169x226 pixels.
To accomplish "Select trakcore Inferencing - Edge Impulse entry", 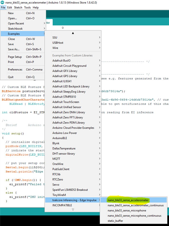I will (73, 200).
